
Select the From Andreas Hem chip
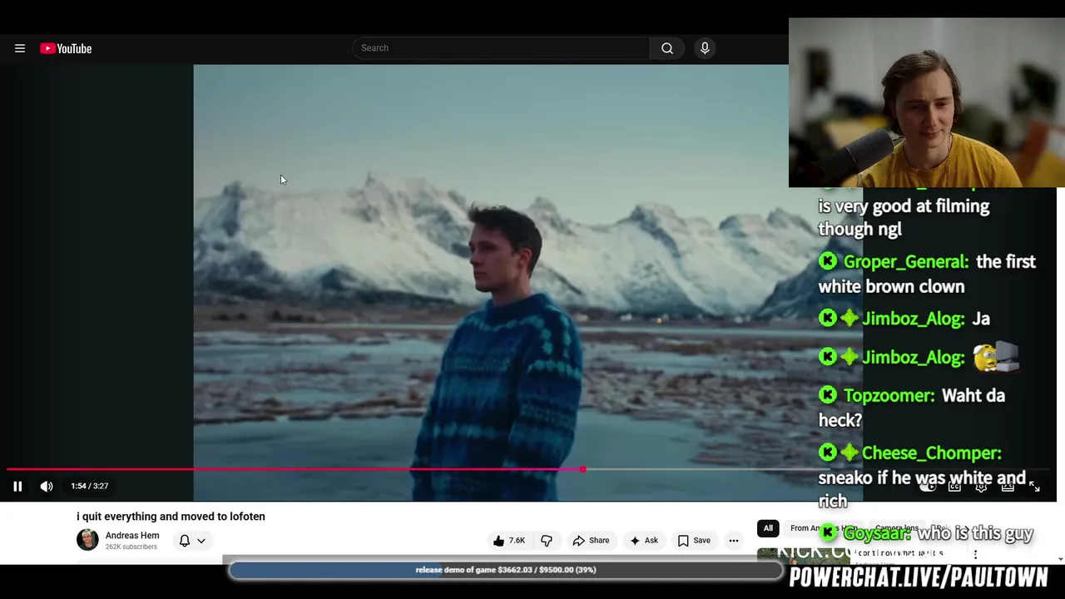click(x=824, y=528)
